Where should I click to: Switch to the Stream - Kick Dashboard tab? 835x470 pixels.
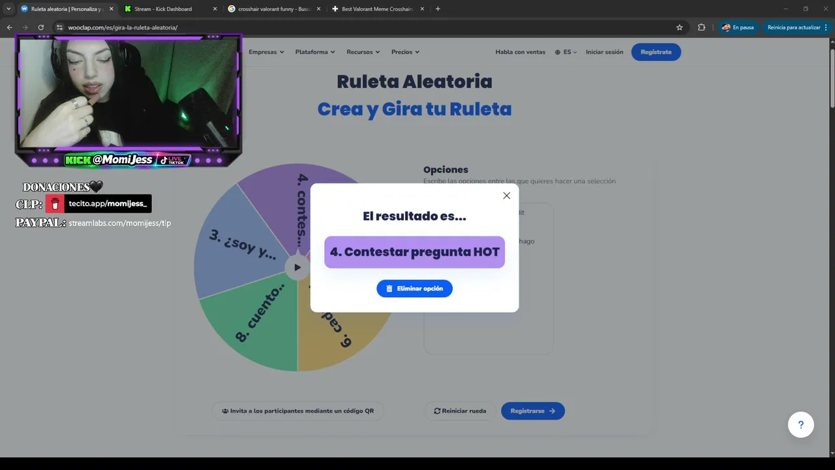coord(163,9)
